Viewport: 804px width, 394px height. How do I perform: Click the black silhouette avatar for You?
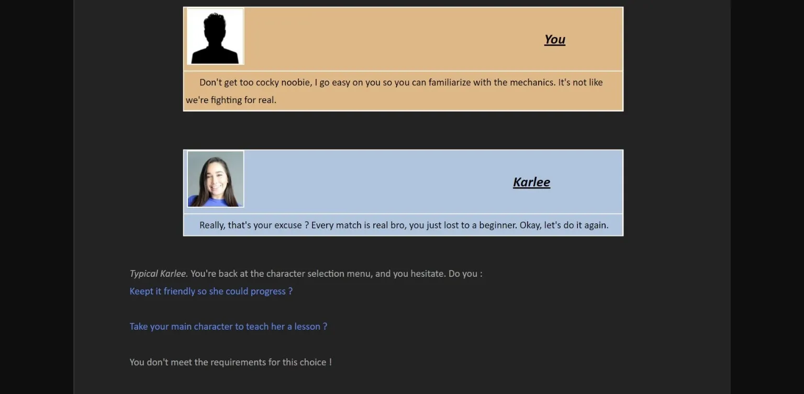pos(215,37)
